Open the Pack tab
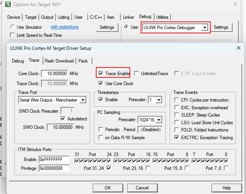 coord(83,61)
